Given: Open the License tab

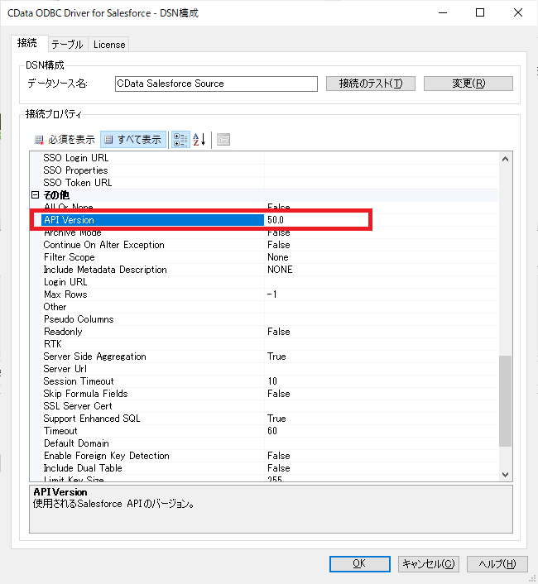Looking at the screenshot, I should point(109,45).
